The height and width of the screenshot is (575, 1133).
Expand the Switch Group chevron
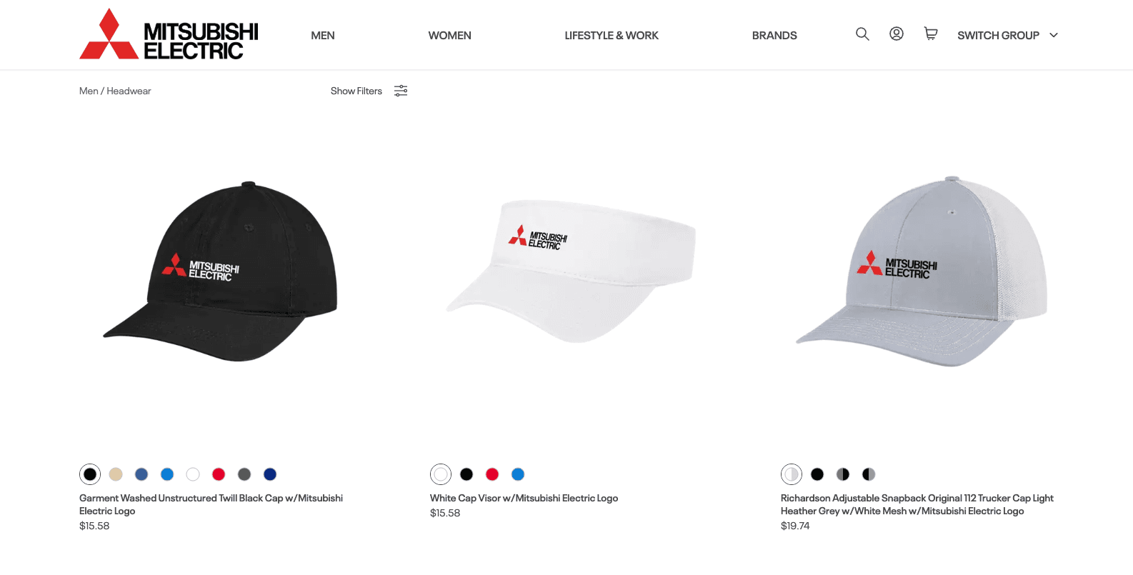click(1054, 35)
